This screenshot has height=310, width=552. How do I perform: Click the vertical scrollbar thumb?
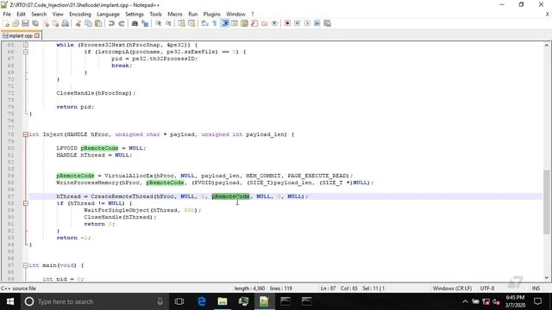pos(546,201)
